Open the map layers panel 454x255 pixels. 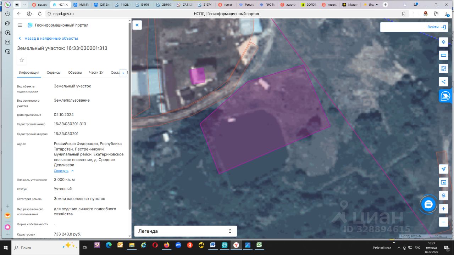coord(443,42)
